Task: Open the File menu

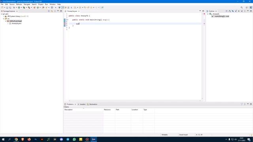Action: tap(2, 4)
